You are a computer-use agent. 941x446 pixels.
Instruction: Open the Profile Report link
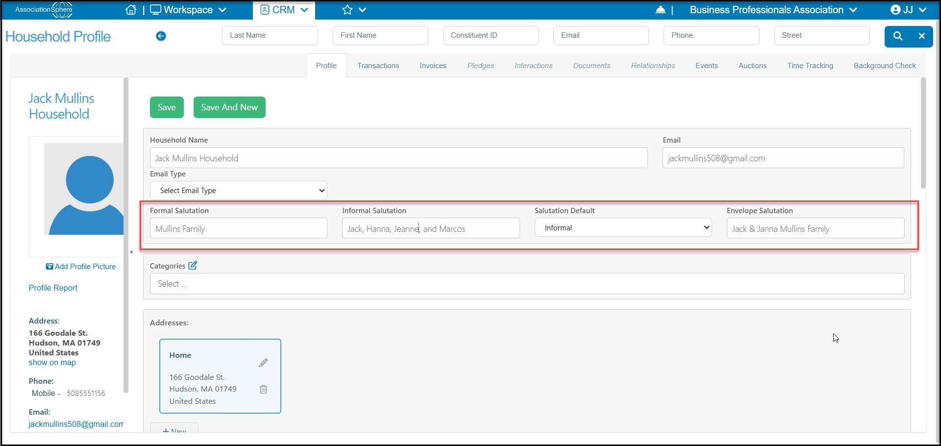53,288
